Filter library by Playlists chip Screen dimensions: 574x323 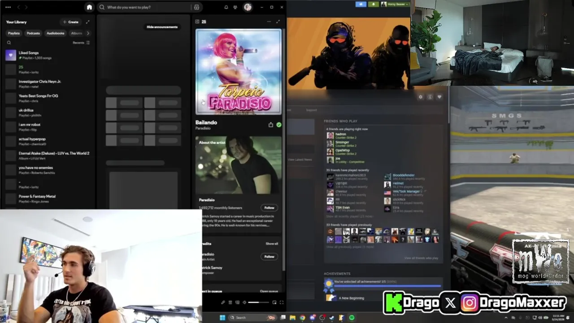tap(14, 33)
